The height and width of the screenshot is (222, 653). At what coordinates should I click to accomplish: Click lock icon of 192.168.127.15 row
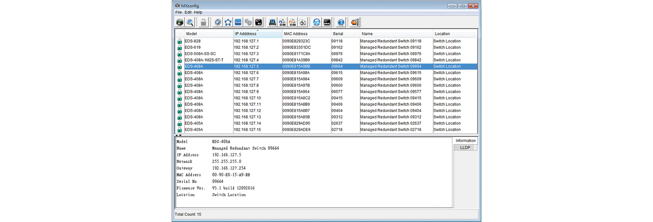coord(180,130)
